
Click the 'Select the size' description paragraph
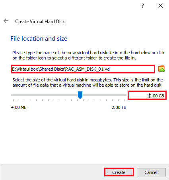(87, 82)
